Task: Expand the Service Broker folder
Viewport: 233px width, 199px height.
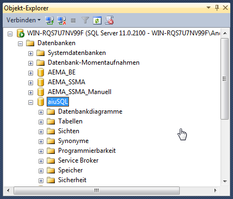Action: tap(41, 161)
